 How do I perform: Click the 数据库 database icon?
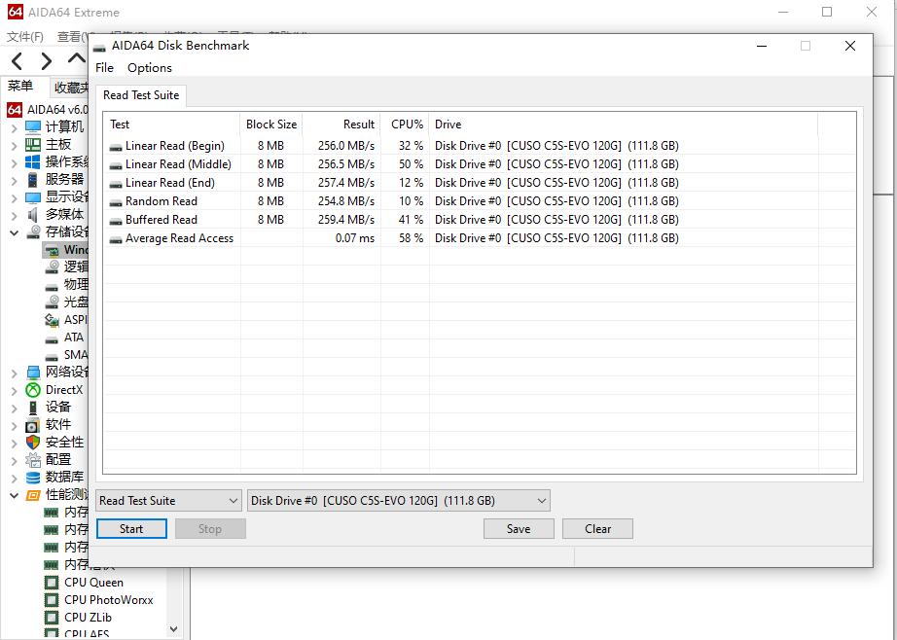pyautogui.click(x=33, y=478)
